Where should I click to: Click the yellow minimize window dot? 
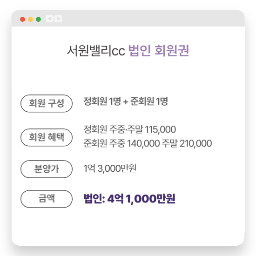pyautogui.click(x=31, y=19)
